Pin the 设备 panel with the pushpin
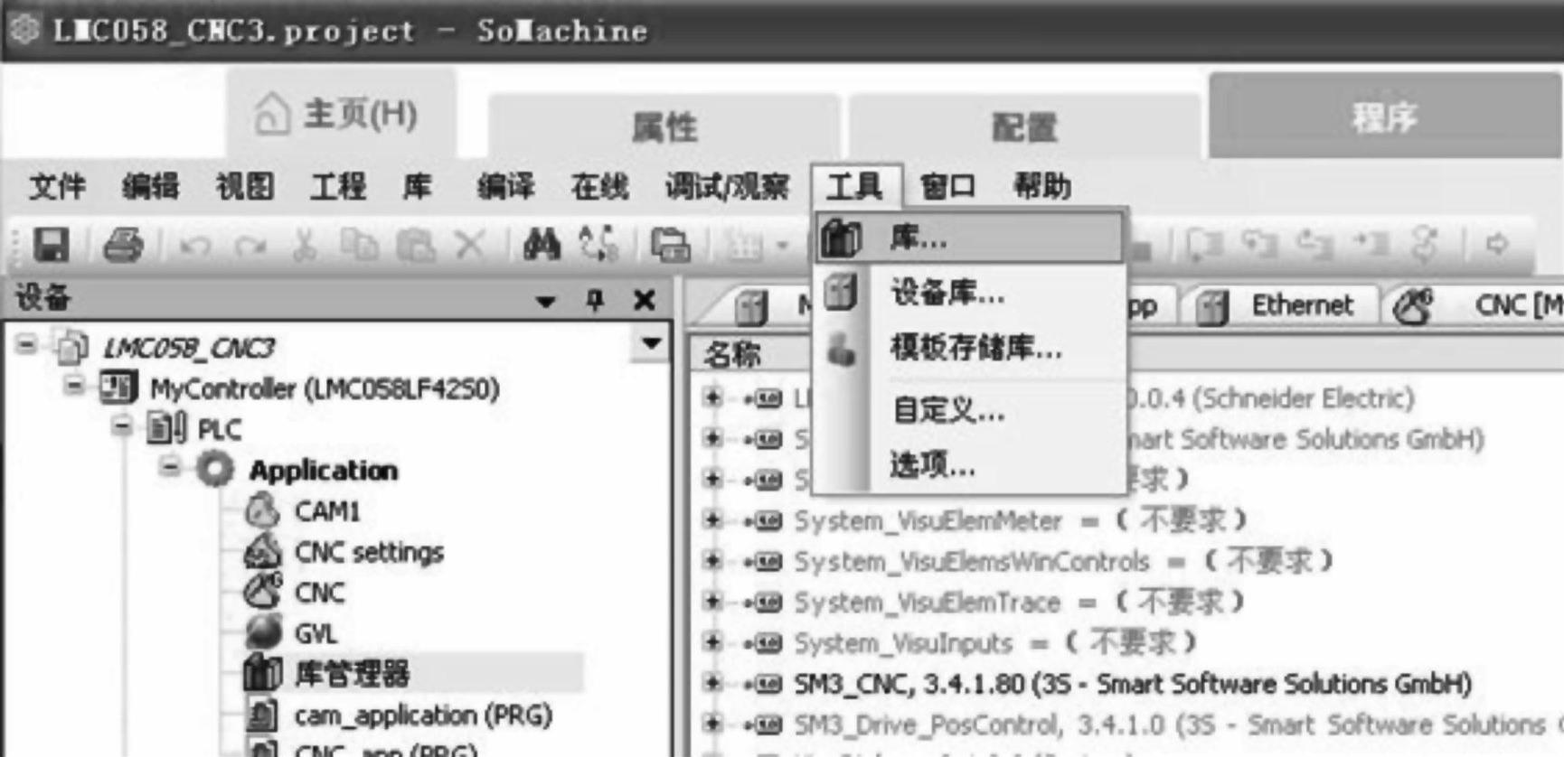This screenshot has width=1564, height=757. [x=594, y=299]
